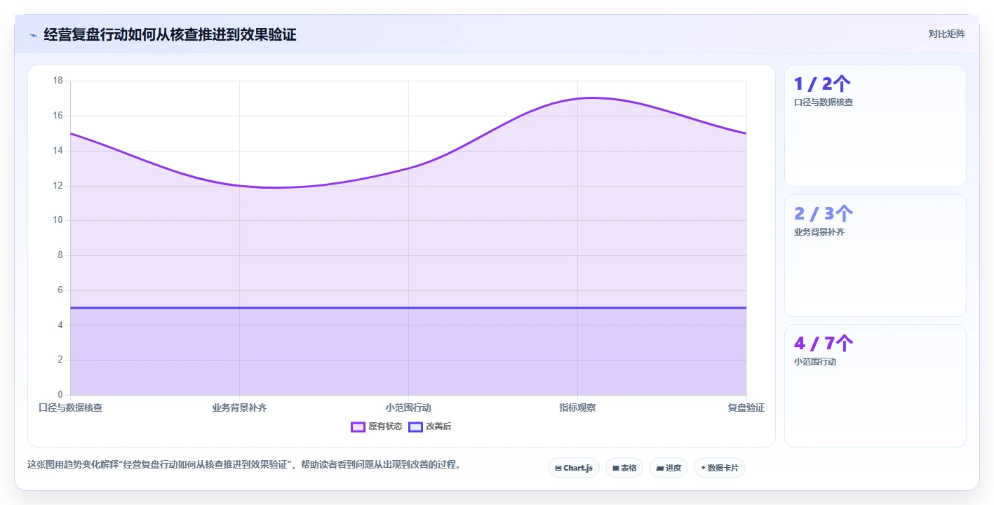Click the 业务背景补齐 x-axis label
This screenshot has width=994, height=505.
pyautogui.click(x=239, y=408)
